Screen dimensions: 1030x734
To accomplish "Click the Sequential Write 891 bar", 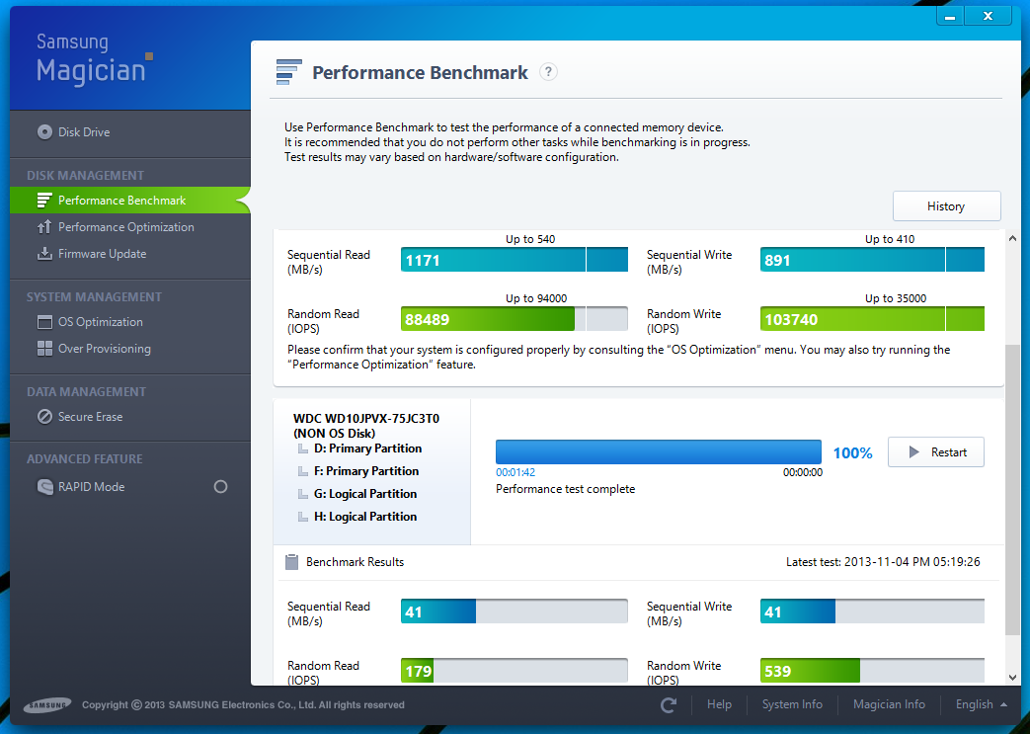I will click(872, 260).
